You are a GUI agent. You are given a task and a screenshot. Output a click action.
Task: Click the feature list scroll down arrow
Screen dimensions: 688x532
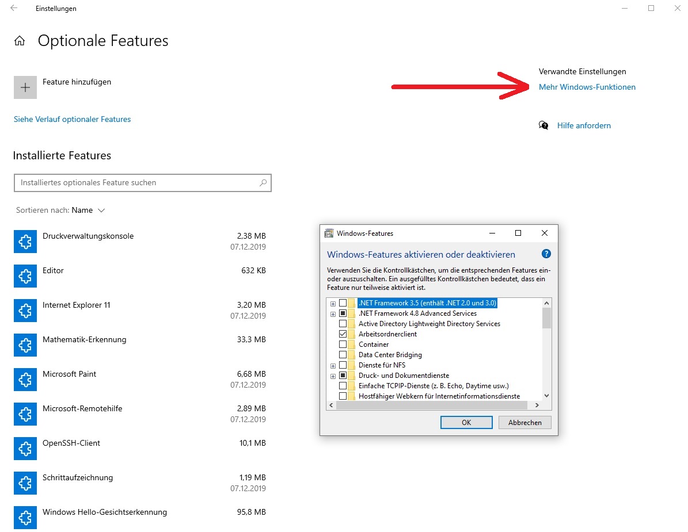coord(546,396)
